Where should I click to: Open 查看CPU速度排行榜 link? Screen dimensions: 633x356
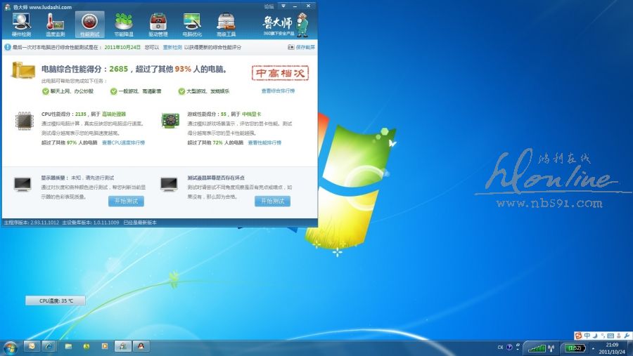[124, 143]
